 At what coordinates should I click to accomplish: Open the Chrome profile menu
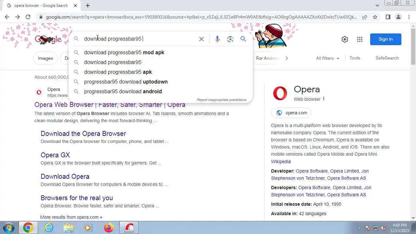tap(398, 17)
